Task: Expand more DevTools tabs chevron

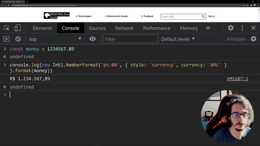Action: click(x=208, y=28)
